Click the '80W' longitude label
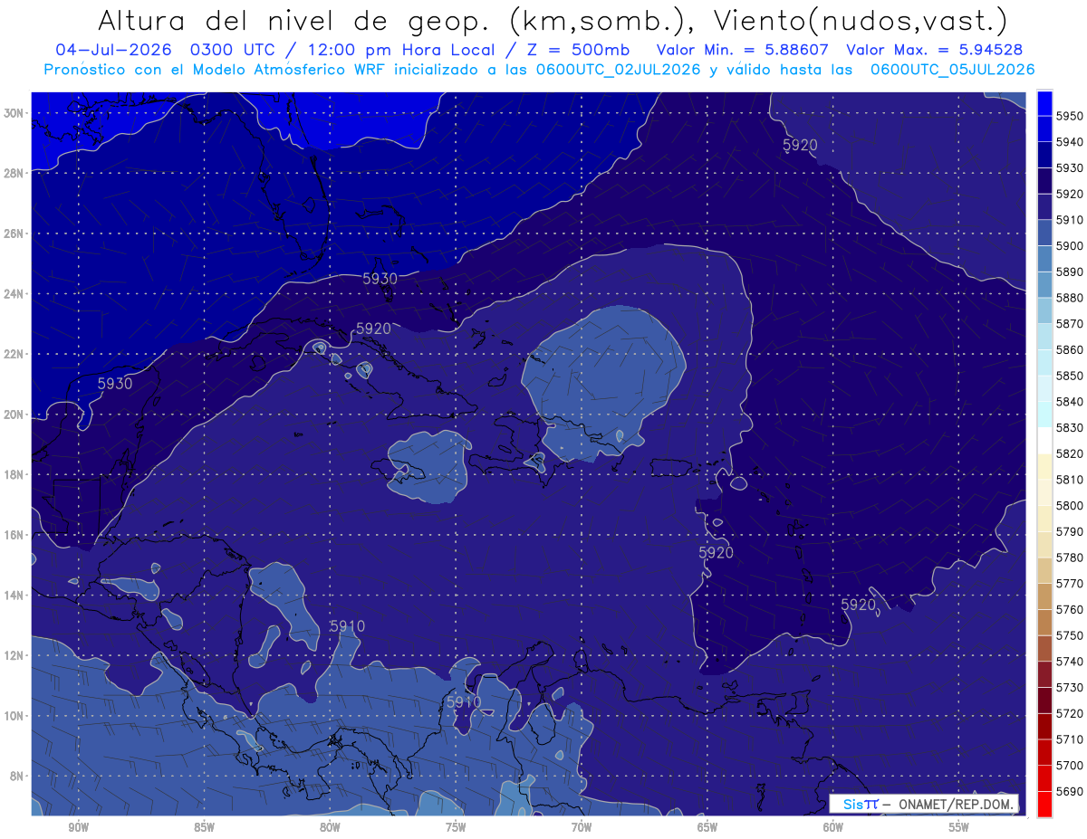 click(330, 827)
